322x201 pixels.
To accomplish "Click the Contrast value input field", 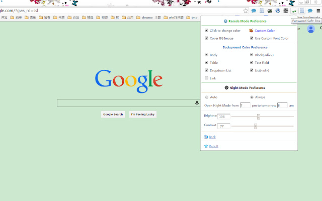I will tap(224, 126).
